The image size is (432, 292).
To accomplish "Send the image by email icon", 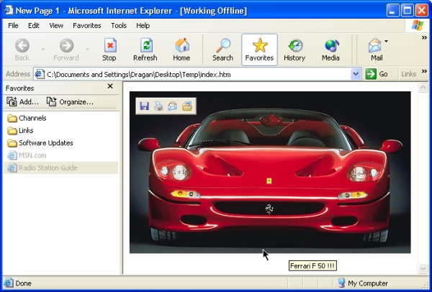I will 173,106.
